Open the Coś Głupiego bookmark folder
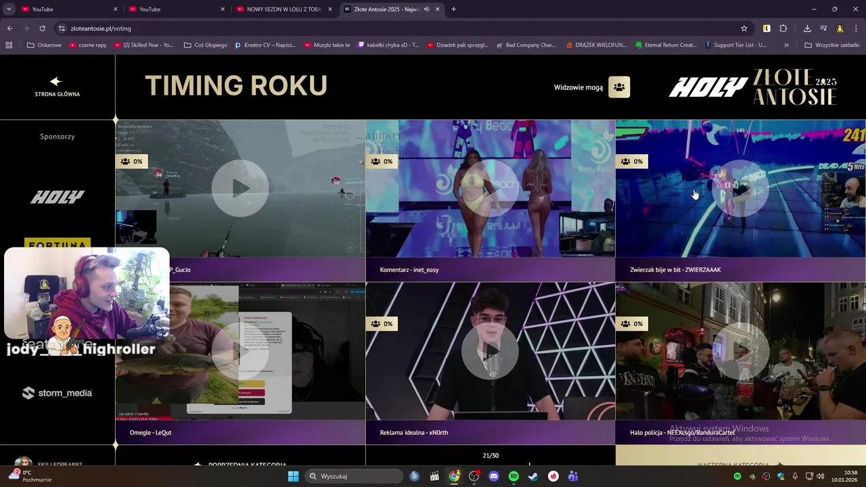This screenshot has width=866, height=487. click(x=206, y=45)
